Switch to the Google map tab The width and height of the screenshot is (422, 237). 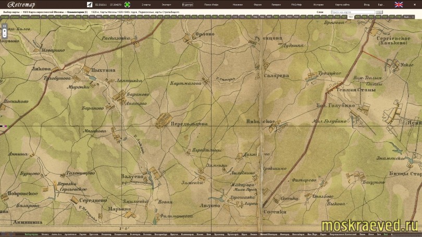click(x=5, y=17)
